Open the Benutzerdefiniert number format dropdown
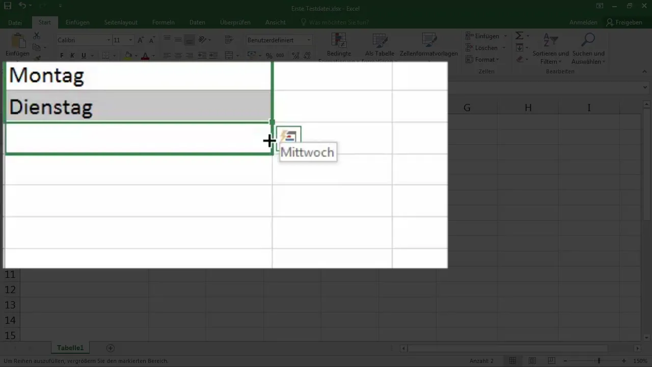 point(309,40)
